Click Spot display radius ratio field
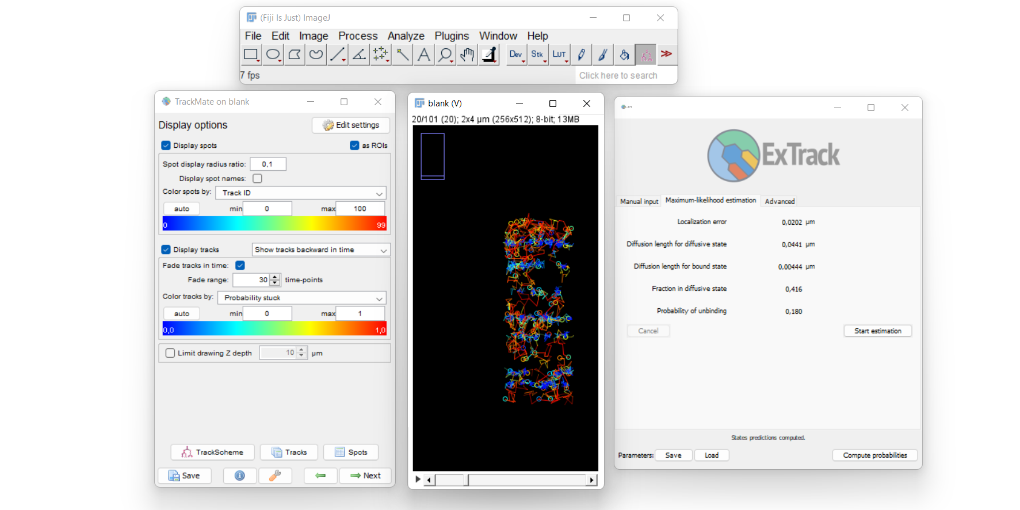The height and width of the screenshot is (510, 1020). pos(268,164)
